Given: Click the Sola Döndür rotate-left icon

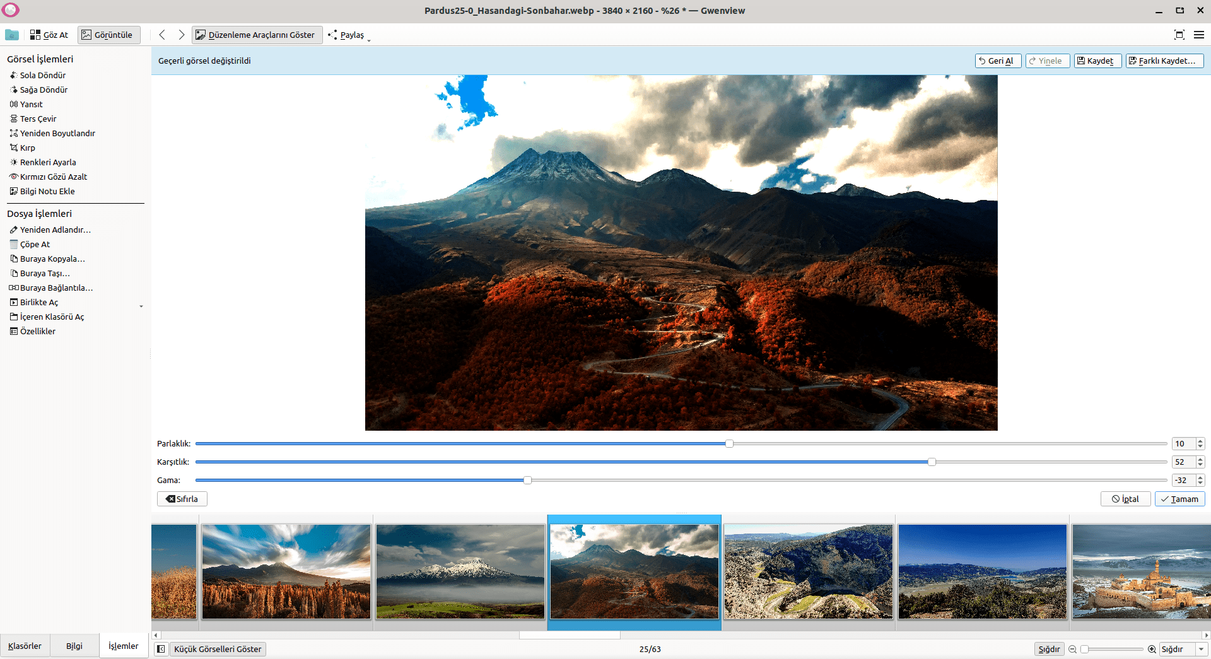Looking at the screenshot, I should pos(13,76).
